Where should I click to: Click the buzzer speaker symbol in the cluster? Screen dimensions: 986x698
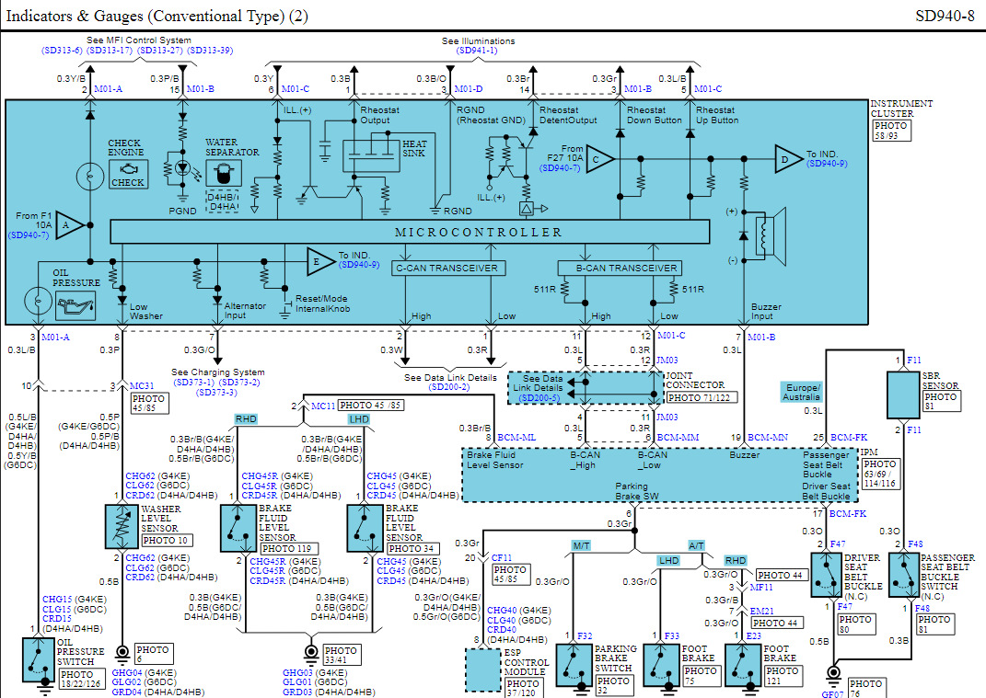[x=771, y=236]
